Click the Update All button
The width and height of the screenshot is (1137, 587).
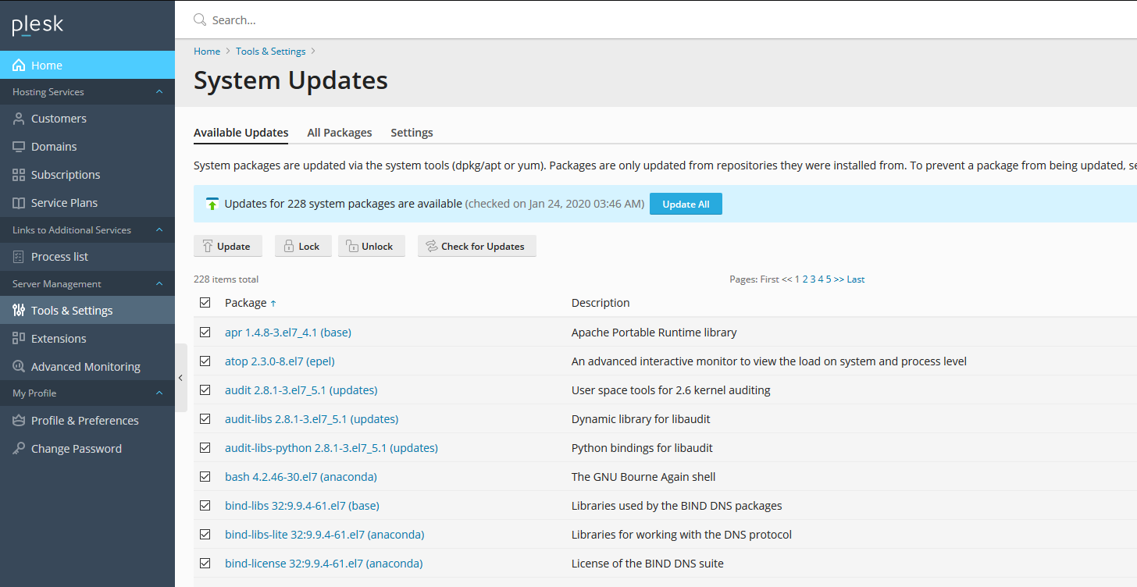pyautogui.click(x=686, y=204)
